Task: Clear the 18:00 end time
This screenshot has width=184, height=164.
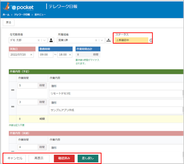Action: (x=70, y=55)
